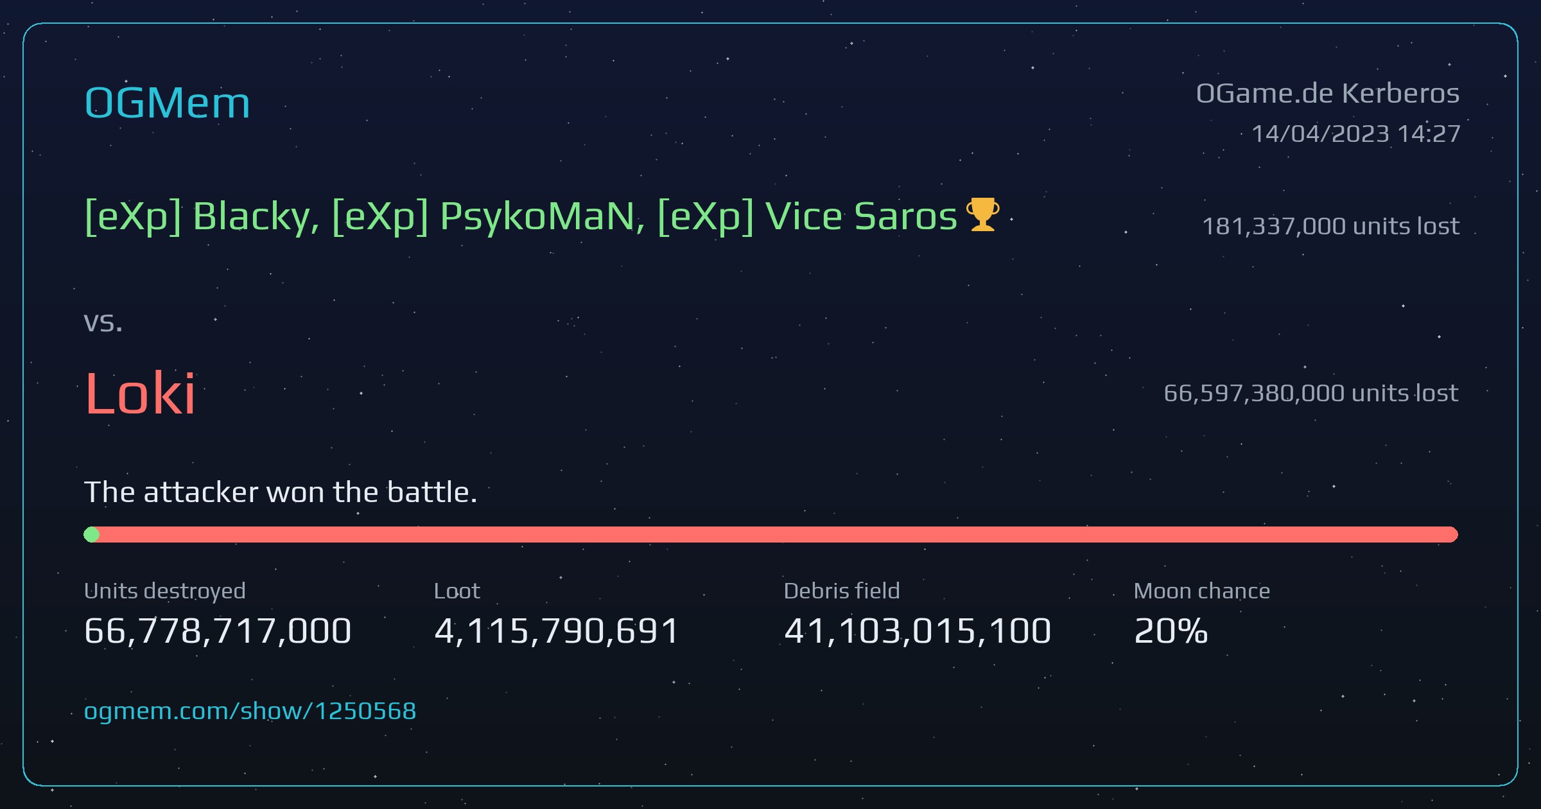This screenshot has height=809, width=1541.
Task: Click the red battle result bar
Action: click(x=771, y=534)
